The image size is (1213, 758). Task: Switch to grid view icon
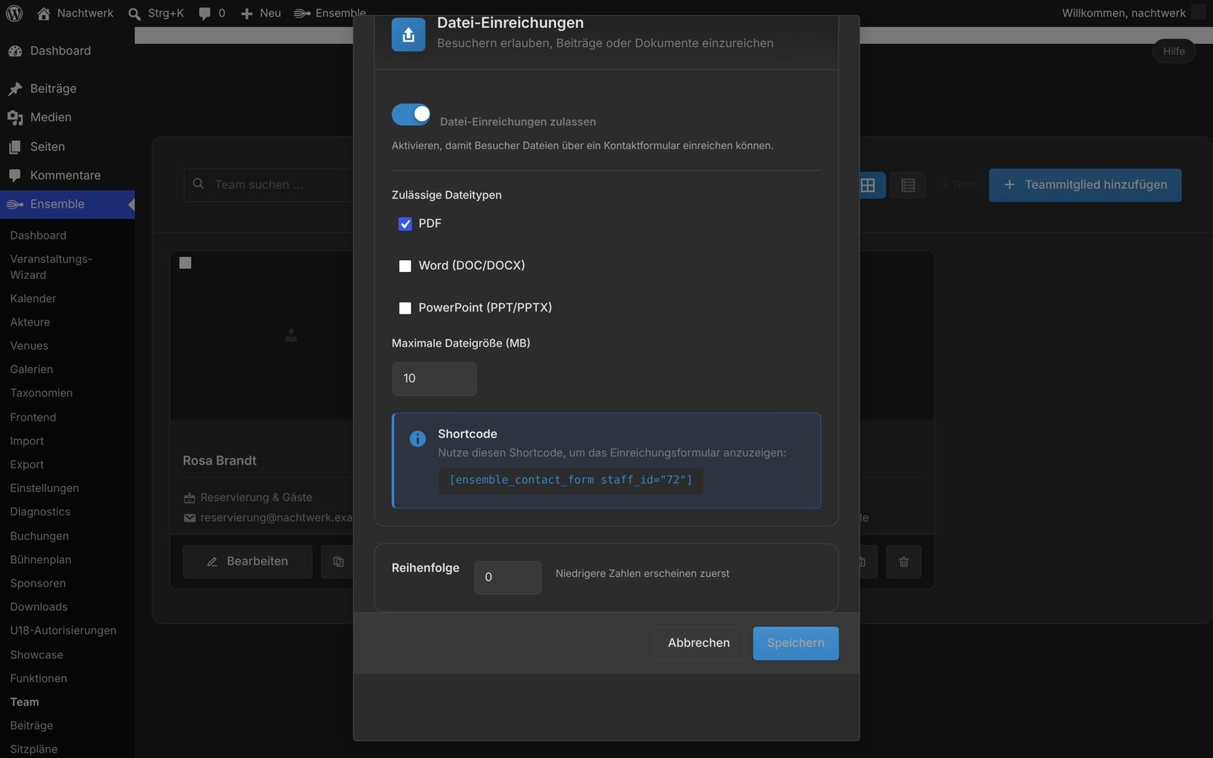tap(868, 185)
